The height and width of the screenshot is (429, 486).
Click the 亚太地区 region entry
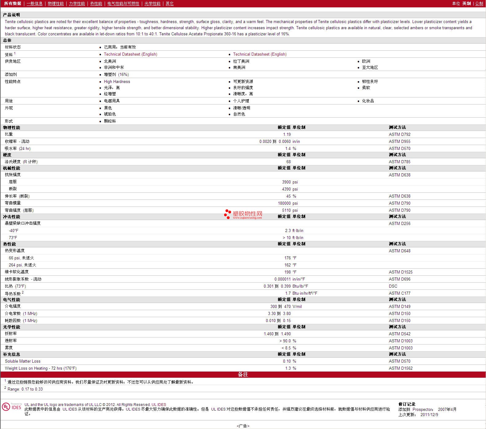point(370,67)
